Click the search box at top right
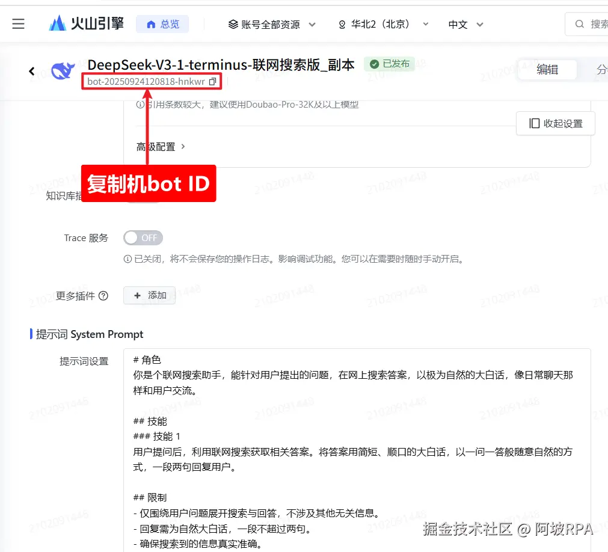 587,24
